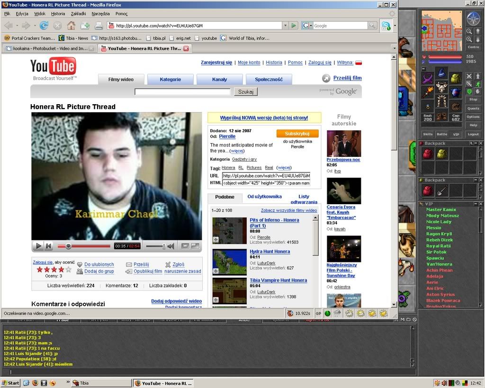Click the shovel in the second Backpack
The width and height of the screenshot is (485, 388).
click(442, 190)
